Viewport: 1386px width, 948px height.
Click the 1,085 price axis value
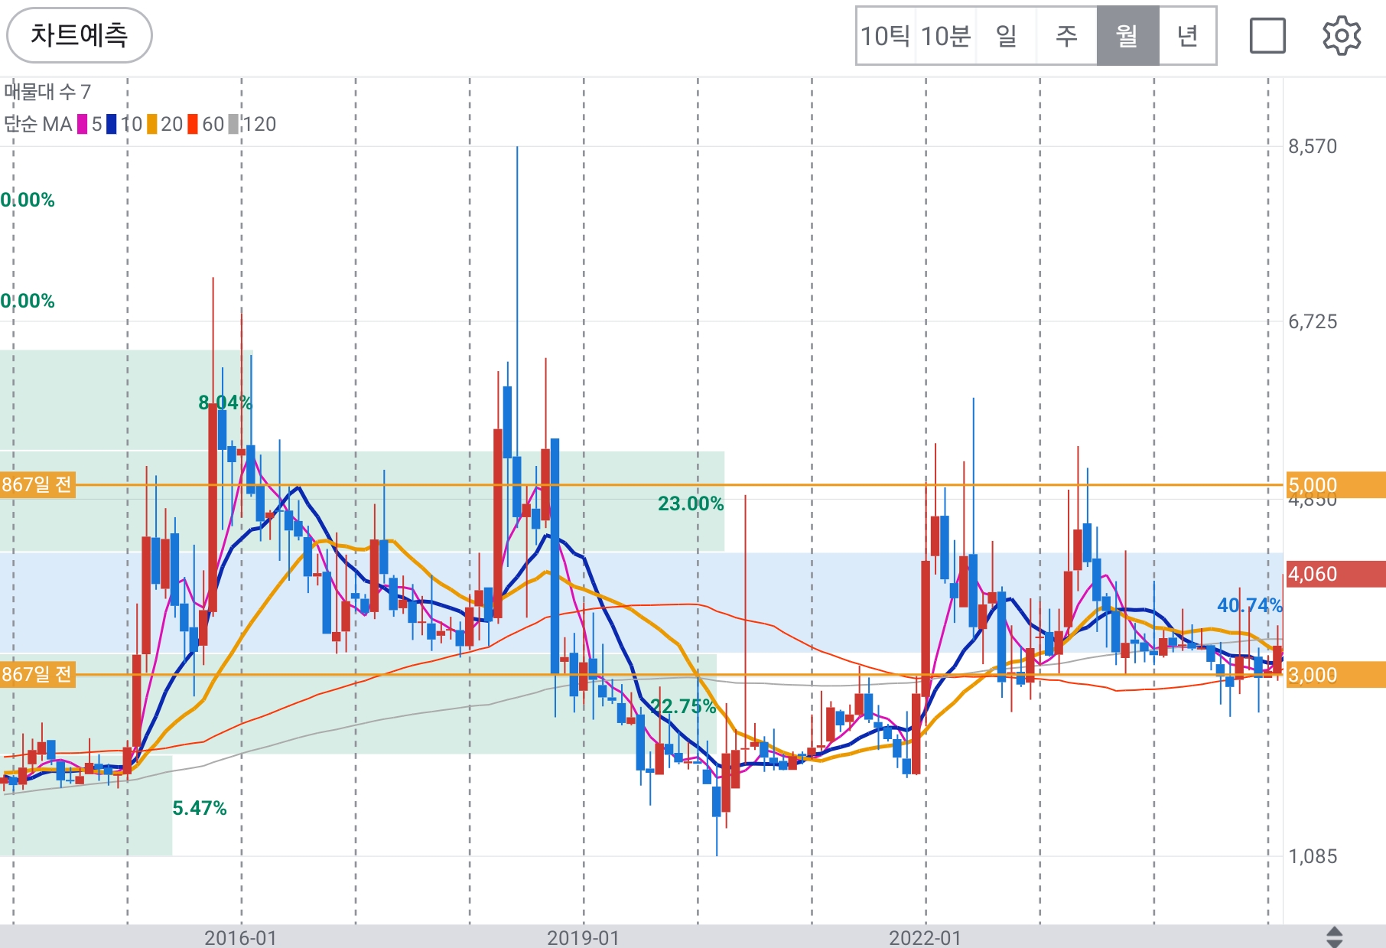pos(1313,856)
